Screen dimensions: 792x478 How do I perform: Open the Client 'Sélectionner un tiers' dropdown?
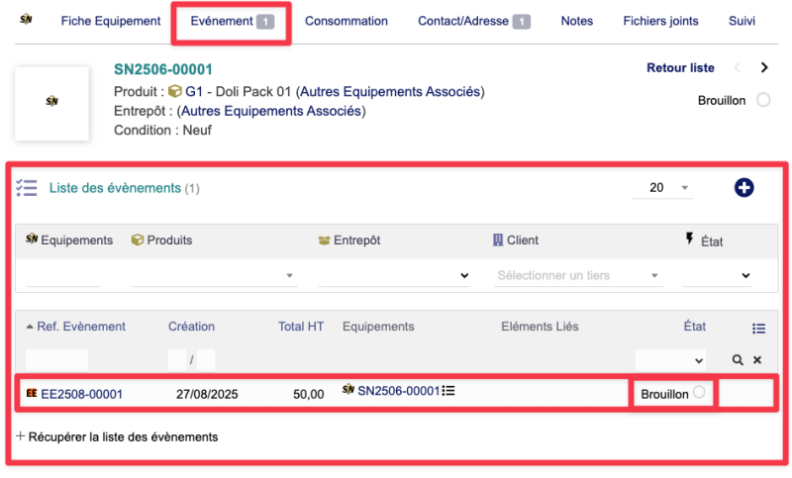pos(578,275)
